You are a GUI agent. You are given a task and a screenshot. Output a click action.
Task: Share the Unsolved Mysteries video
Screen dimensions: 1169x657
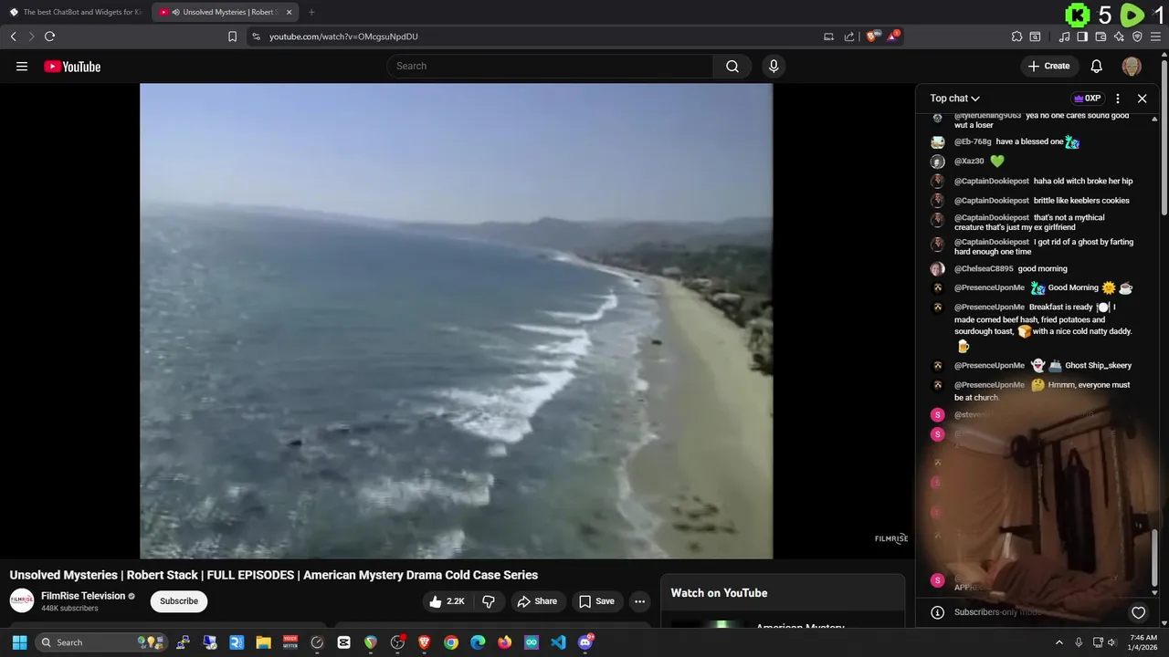pyautogui.click(x=537, y=601)
